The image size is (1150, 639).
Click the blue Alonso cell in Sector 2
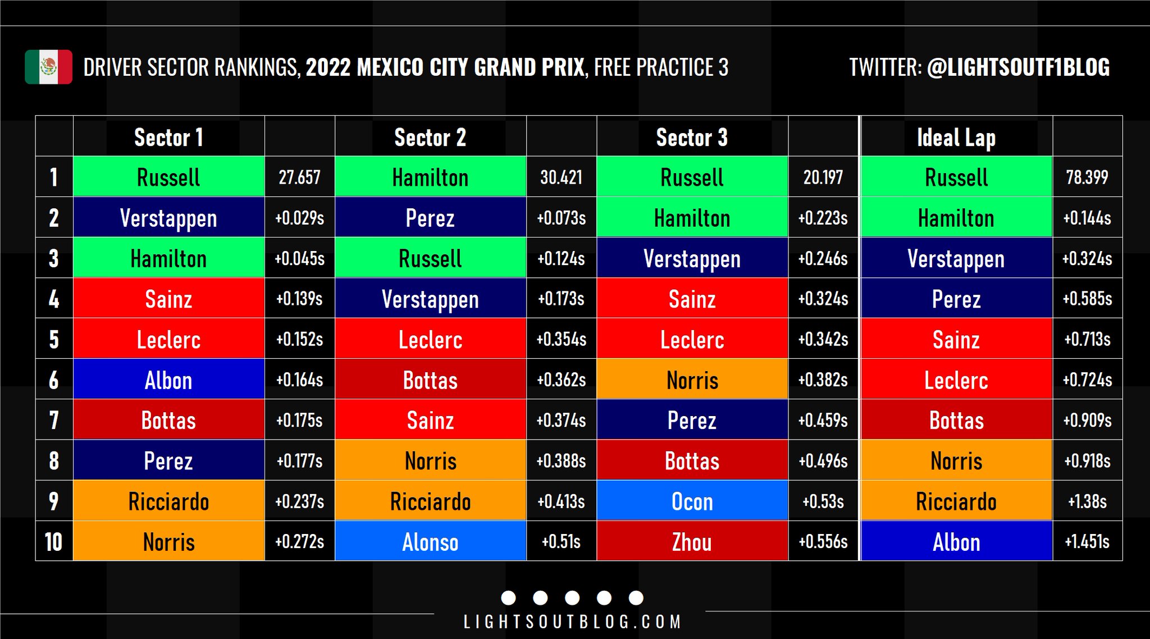(430, 542)
